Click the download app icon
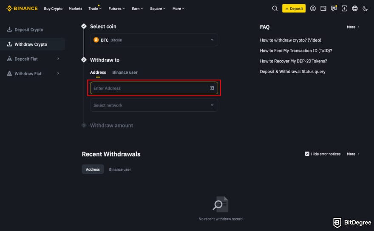This screenshot has height=231, width=374. pos(344,8)
